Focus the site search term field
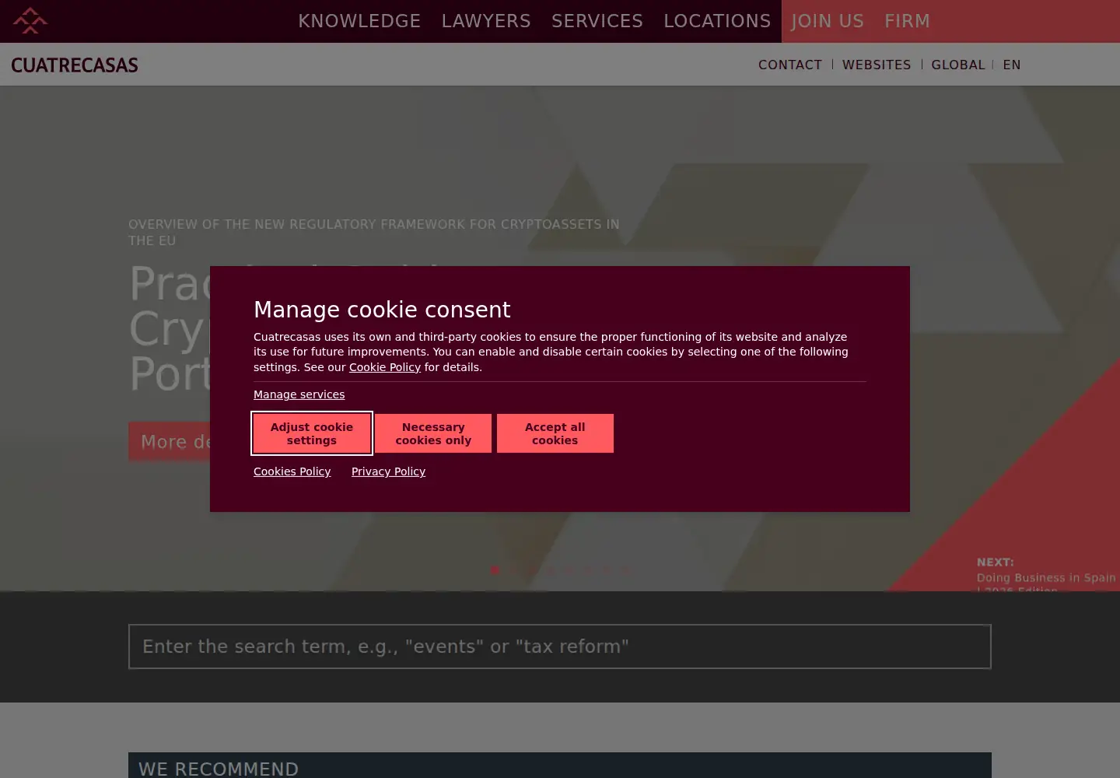This screenshot has width=1120, height=778. [560, 647]
